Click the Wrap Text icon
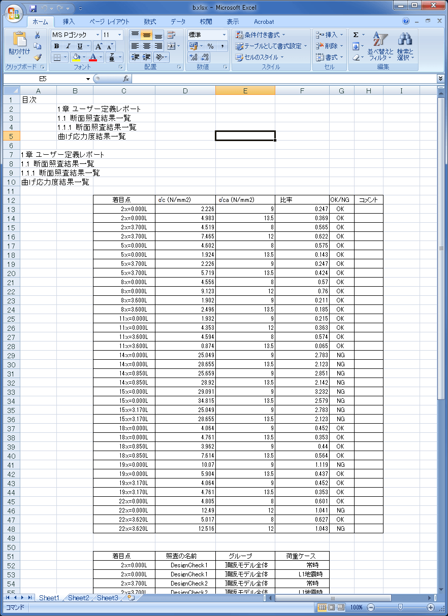Screen dimensions: 448x616 click(x=171, y=35)
